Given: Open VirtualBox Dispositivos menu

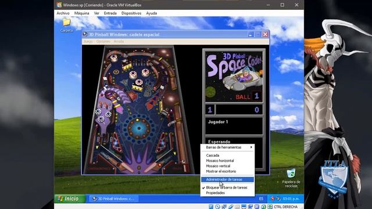Looking at the screenshot, I should coord(131,13).
